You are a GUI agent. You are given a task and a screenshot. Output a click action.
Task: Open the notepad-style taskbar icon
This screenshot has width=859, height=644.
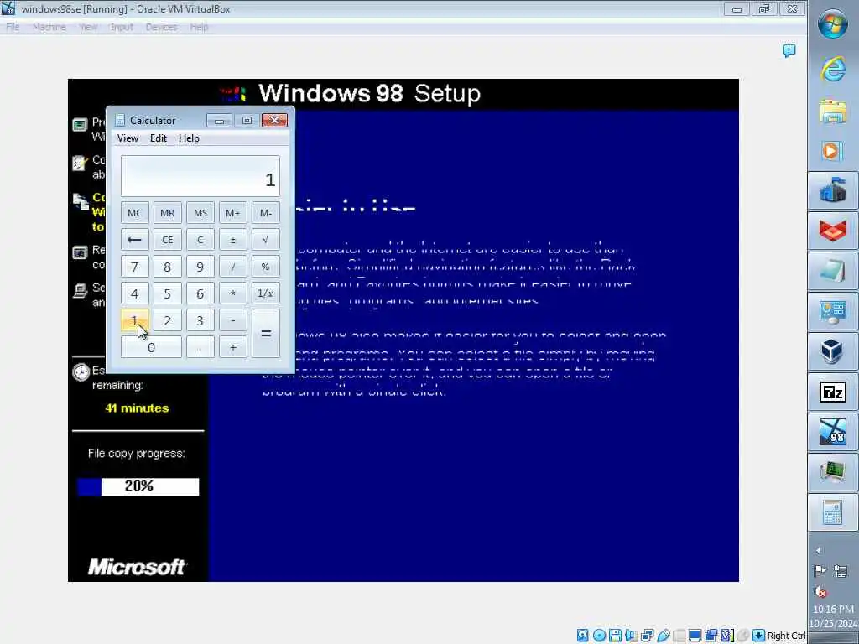tap(833, 271)
